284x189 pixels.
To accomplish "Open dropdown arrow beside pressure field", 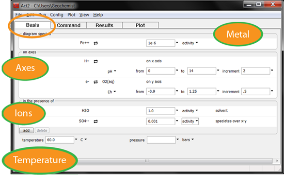I will (178, 140).
